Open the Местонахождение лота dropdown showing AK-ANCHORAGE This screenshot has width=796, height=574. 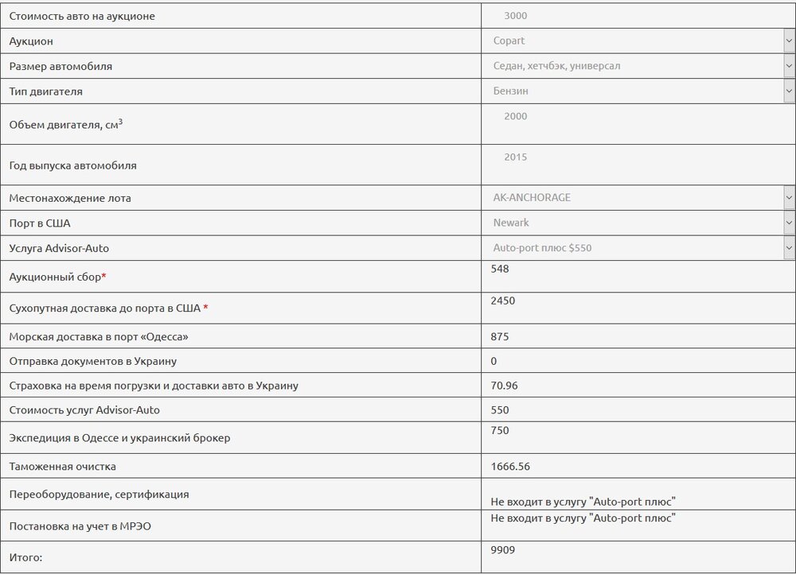click(x=638, y=197)
